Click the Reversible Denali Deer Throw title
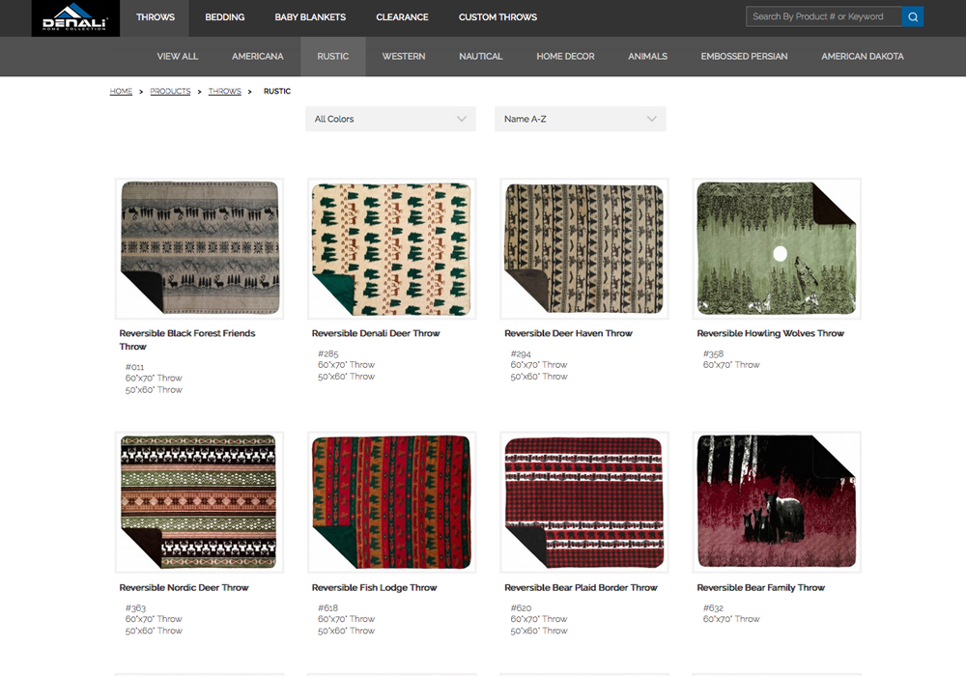Screen dimensions: 966x676 click(x=376, y=333)
